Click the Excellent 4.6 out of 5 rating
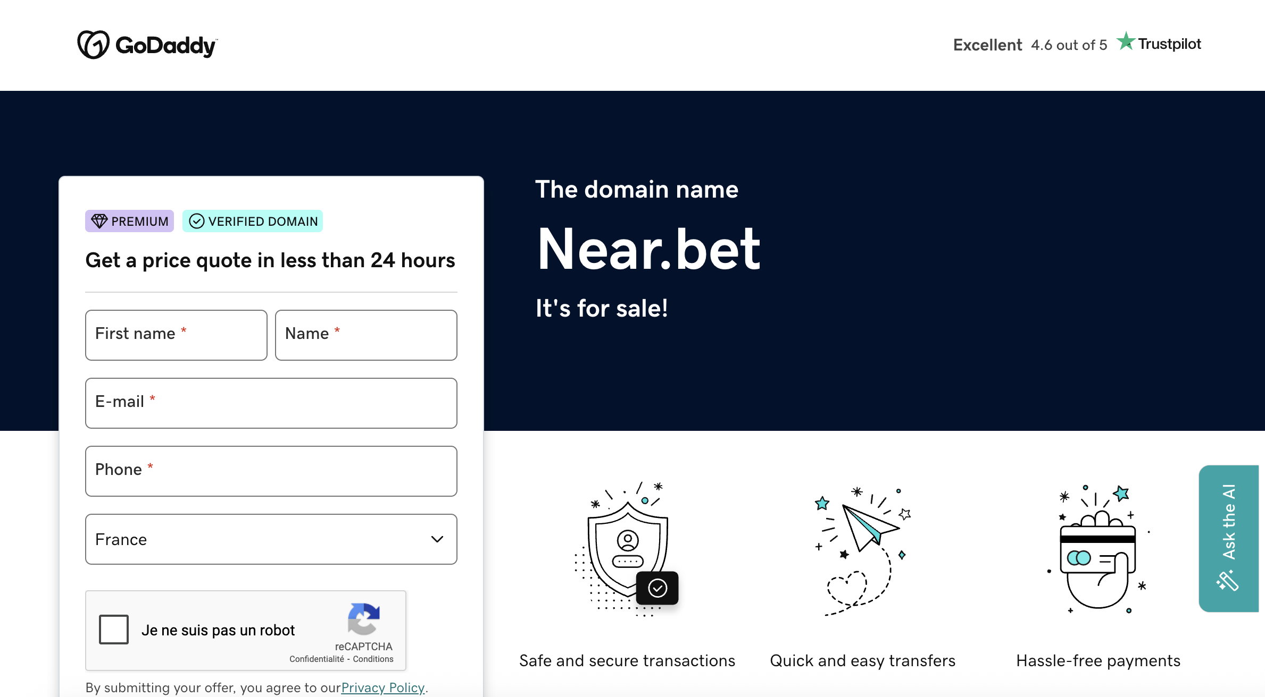 (1030, 45)
